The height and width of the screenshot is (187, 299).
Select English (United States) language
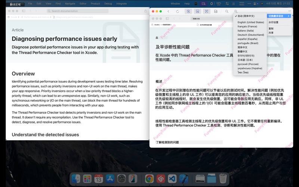point(250,22)
